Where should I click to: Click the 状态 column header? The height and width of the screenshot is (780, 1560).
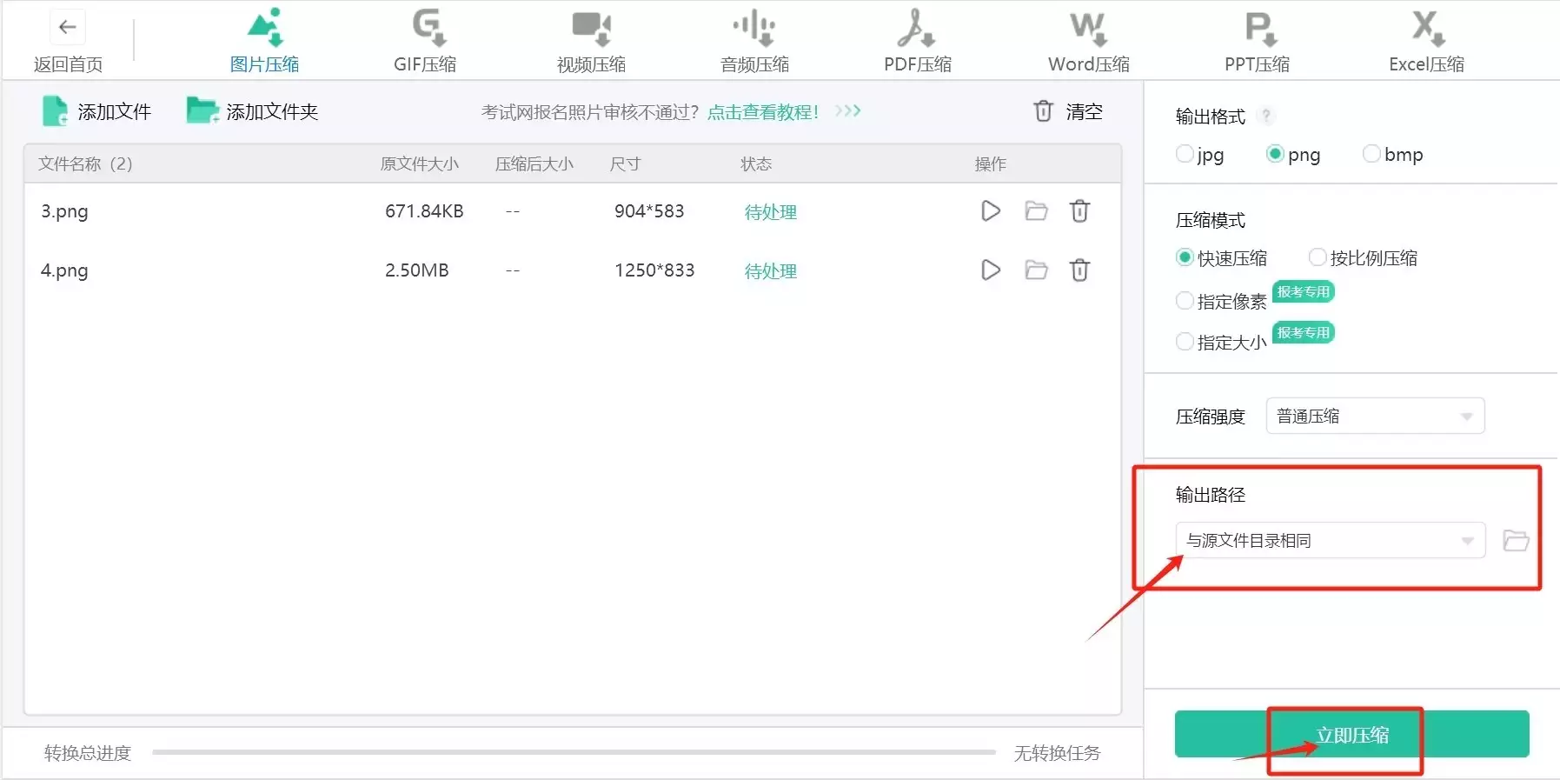pyautogui.click(x=755, y=163)
